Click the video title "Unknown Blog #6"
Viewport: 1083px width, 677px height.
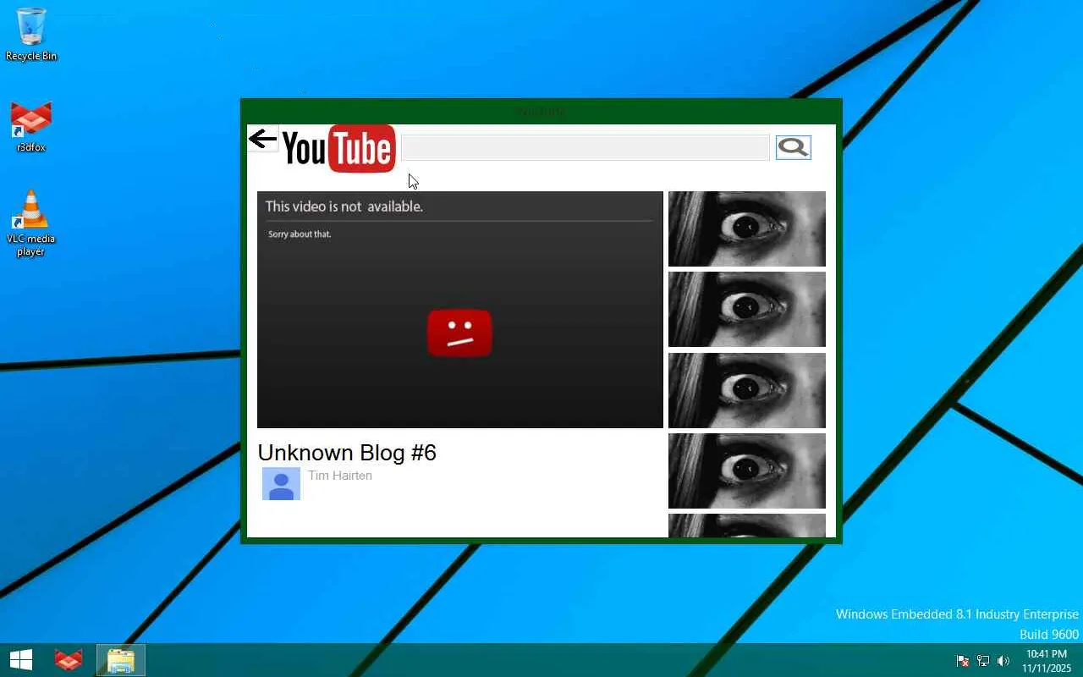[347, 453]
